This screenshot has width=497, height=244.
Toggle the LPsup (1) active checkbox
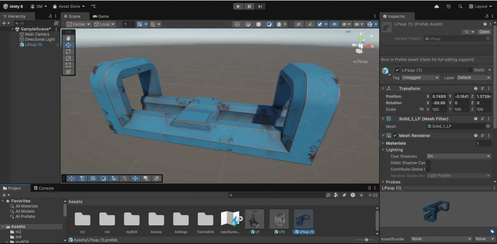point(398,70)
